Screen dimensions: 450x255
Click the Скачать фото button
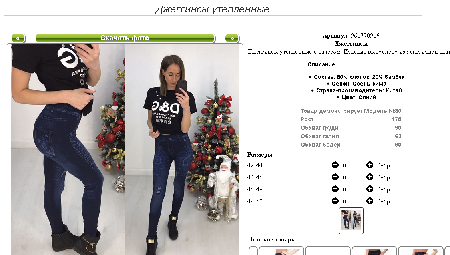tap(125, 38)
